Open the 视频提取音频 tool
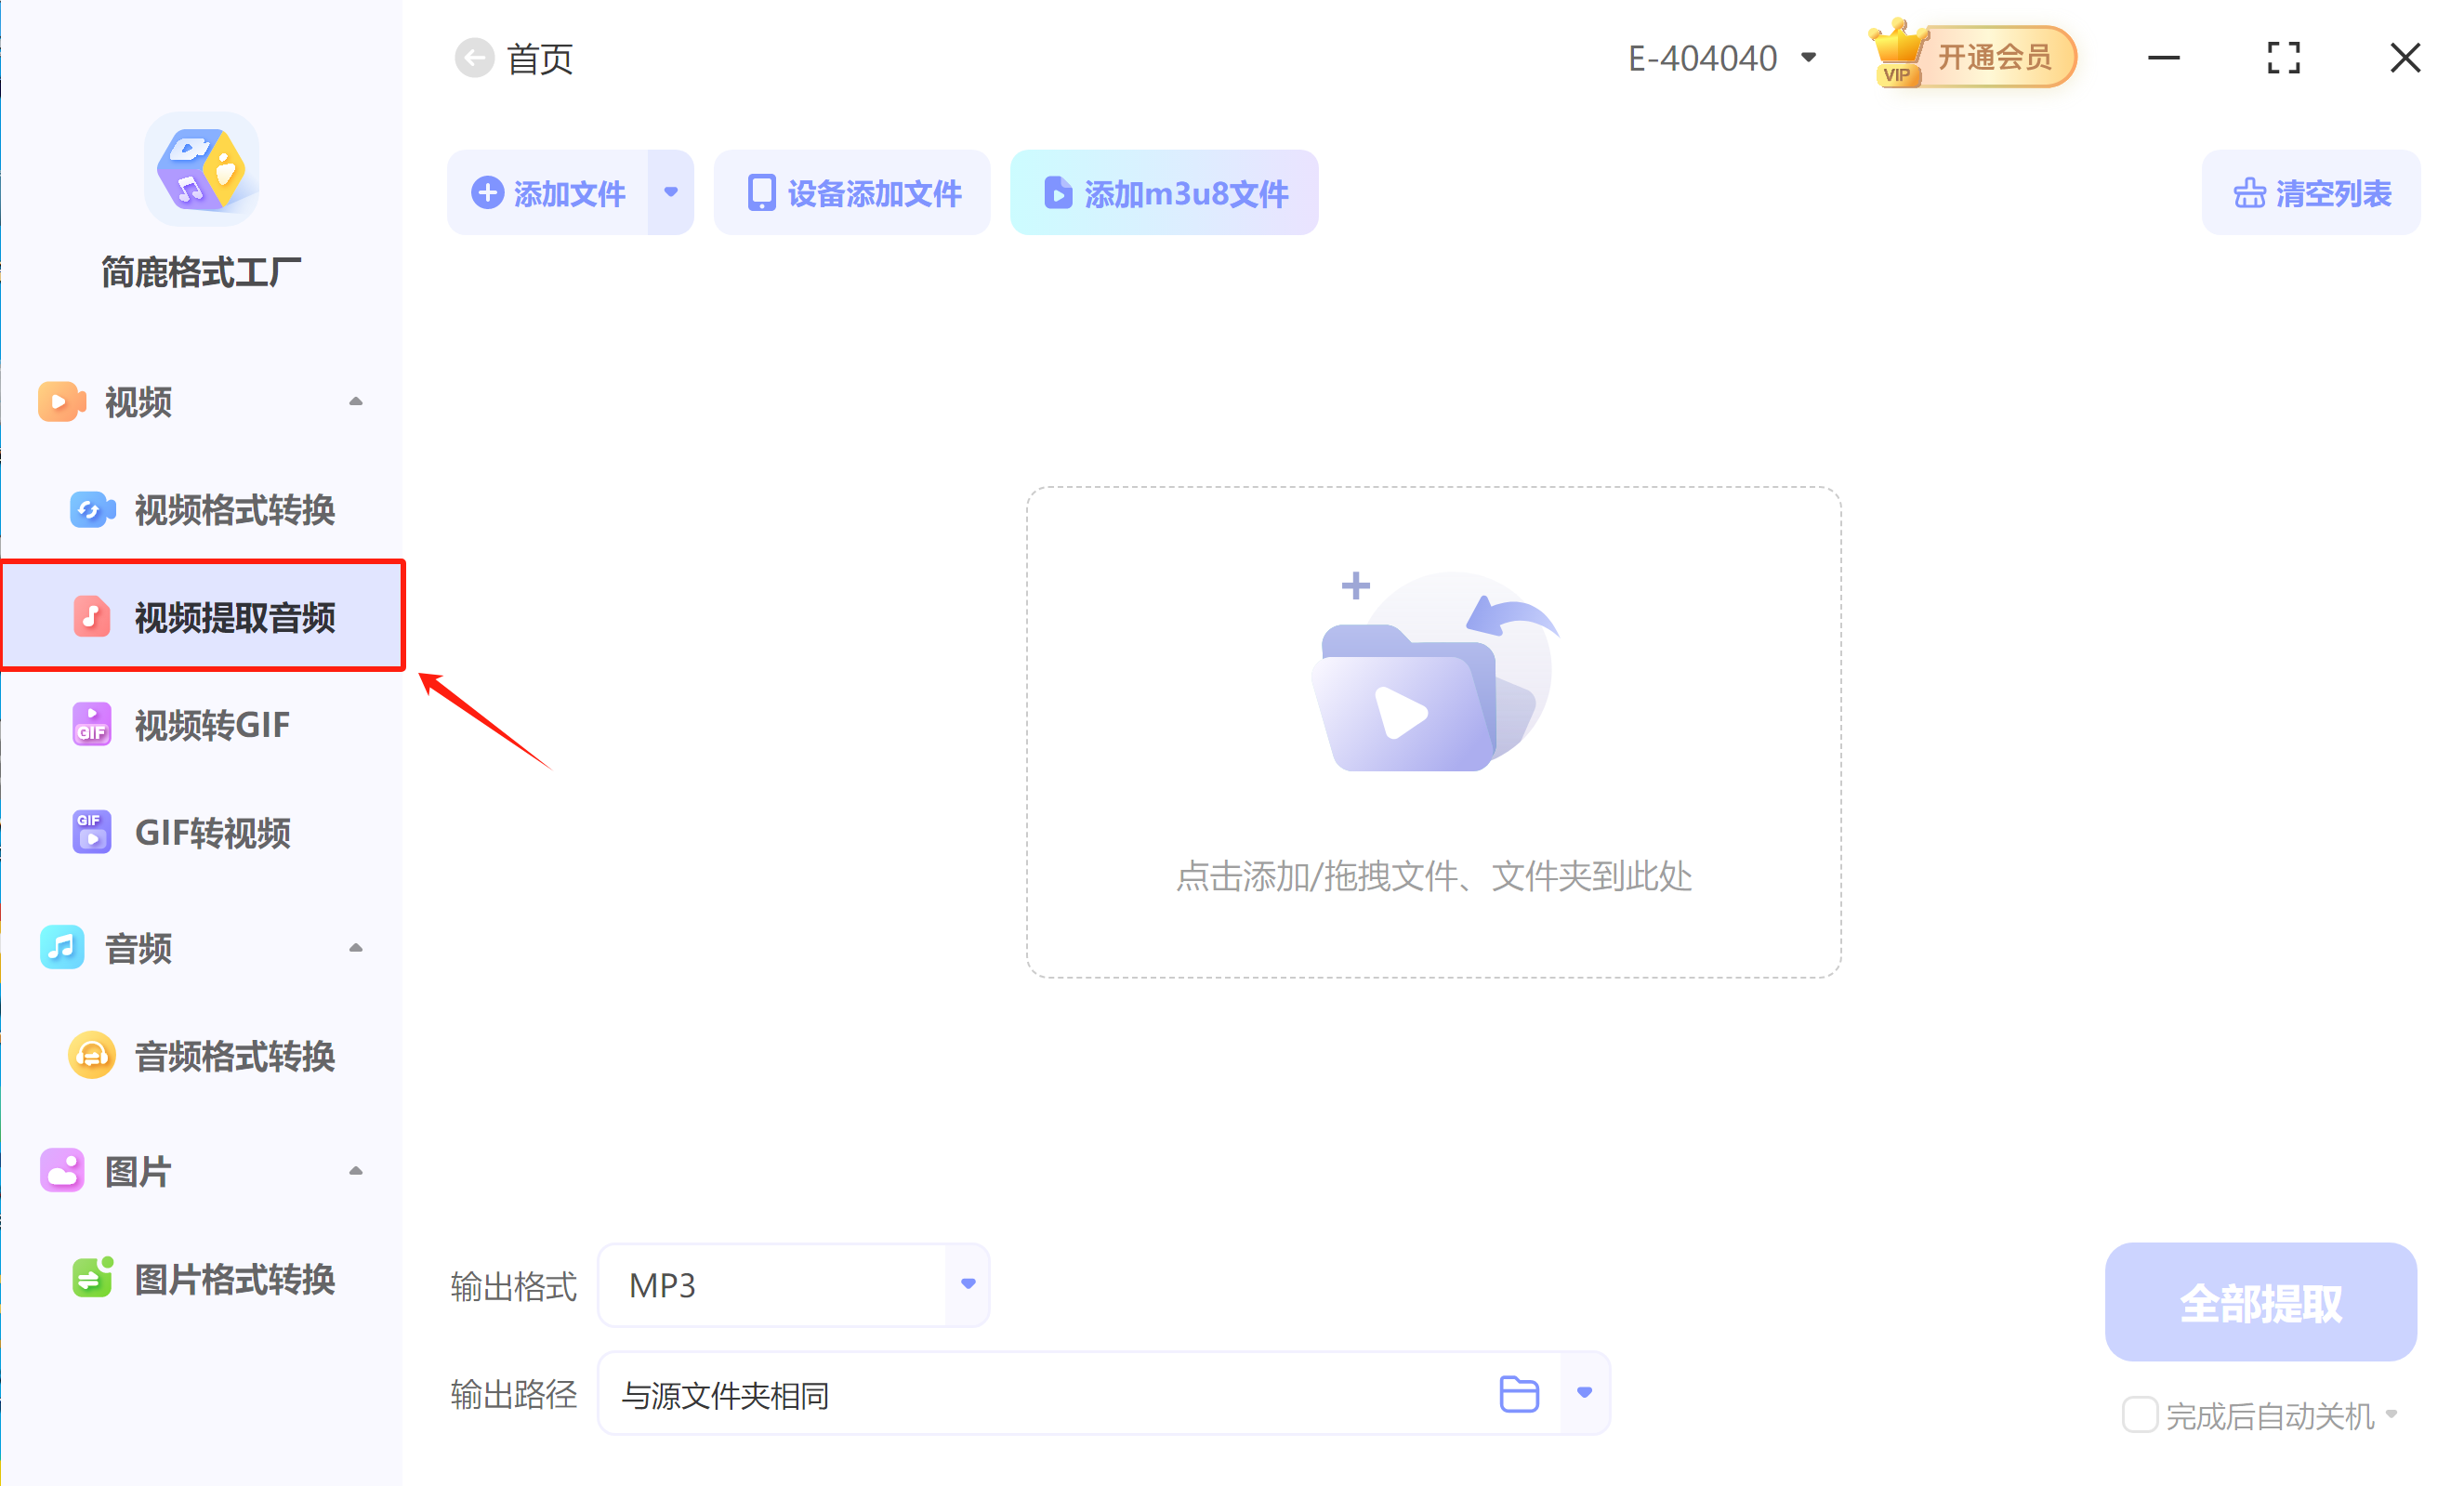Image resolution: width=2464 pixels, height=1486 pixels. pos(236,617)
